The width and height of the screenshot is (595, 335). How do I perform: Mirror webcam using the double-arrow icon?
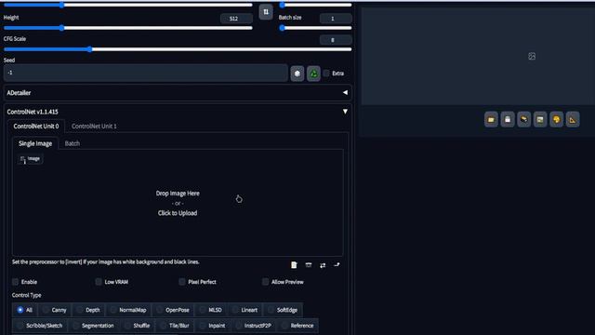pos(323,265)
